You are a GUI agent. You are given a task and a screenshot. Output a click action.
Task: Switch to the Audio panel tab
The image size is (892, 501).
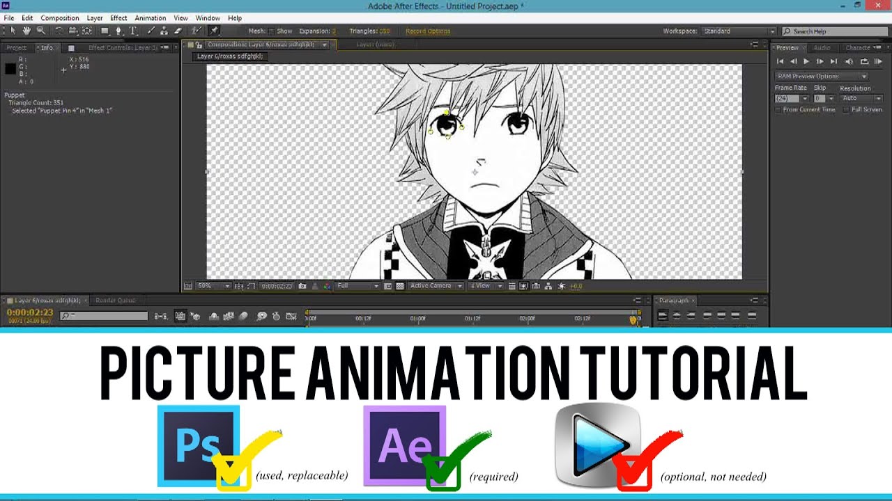(x=822, y=48)
